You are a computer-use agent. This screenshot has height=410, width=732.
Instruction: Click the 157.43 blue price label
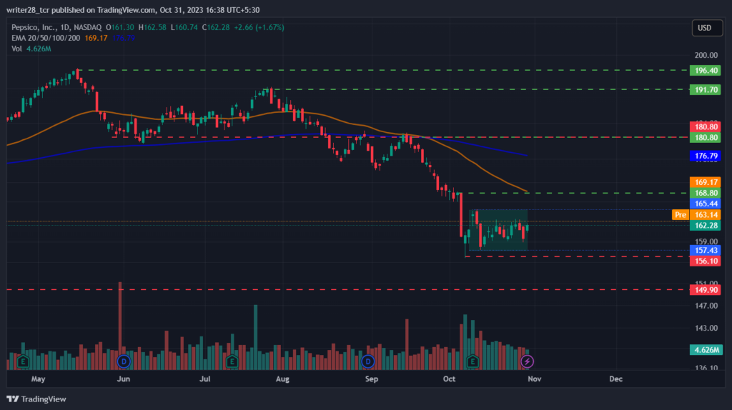point(706,251)
